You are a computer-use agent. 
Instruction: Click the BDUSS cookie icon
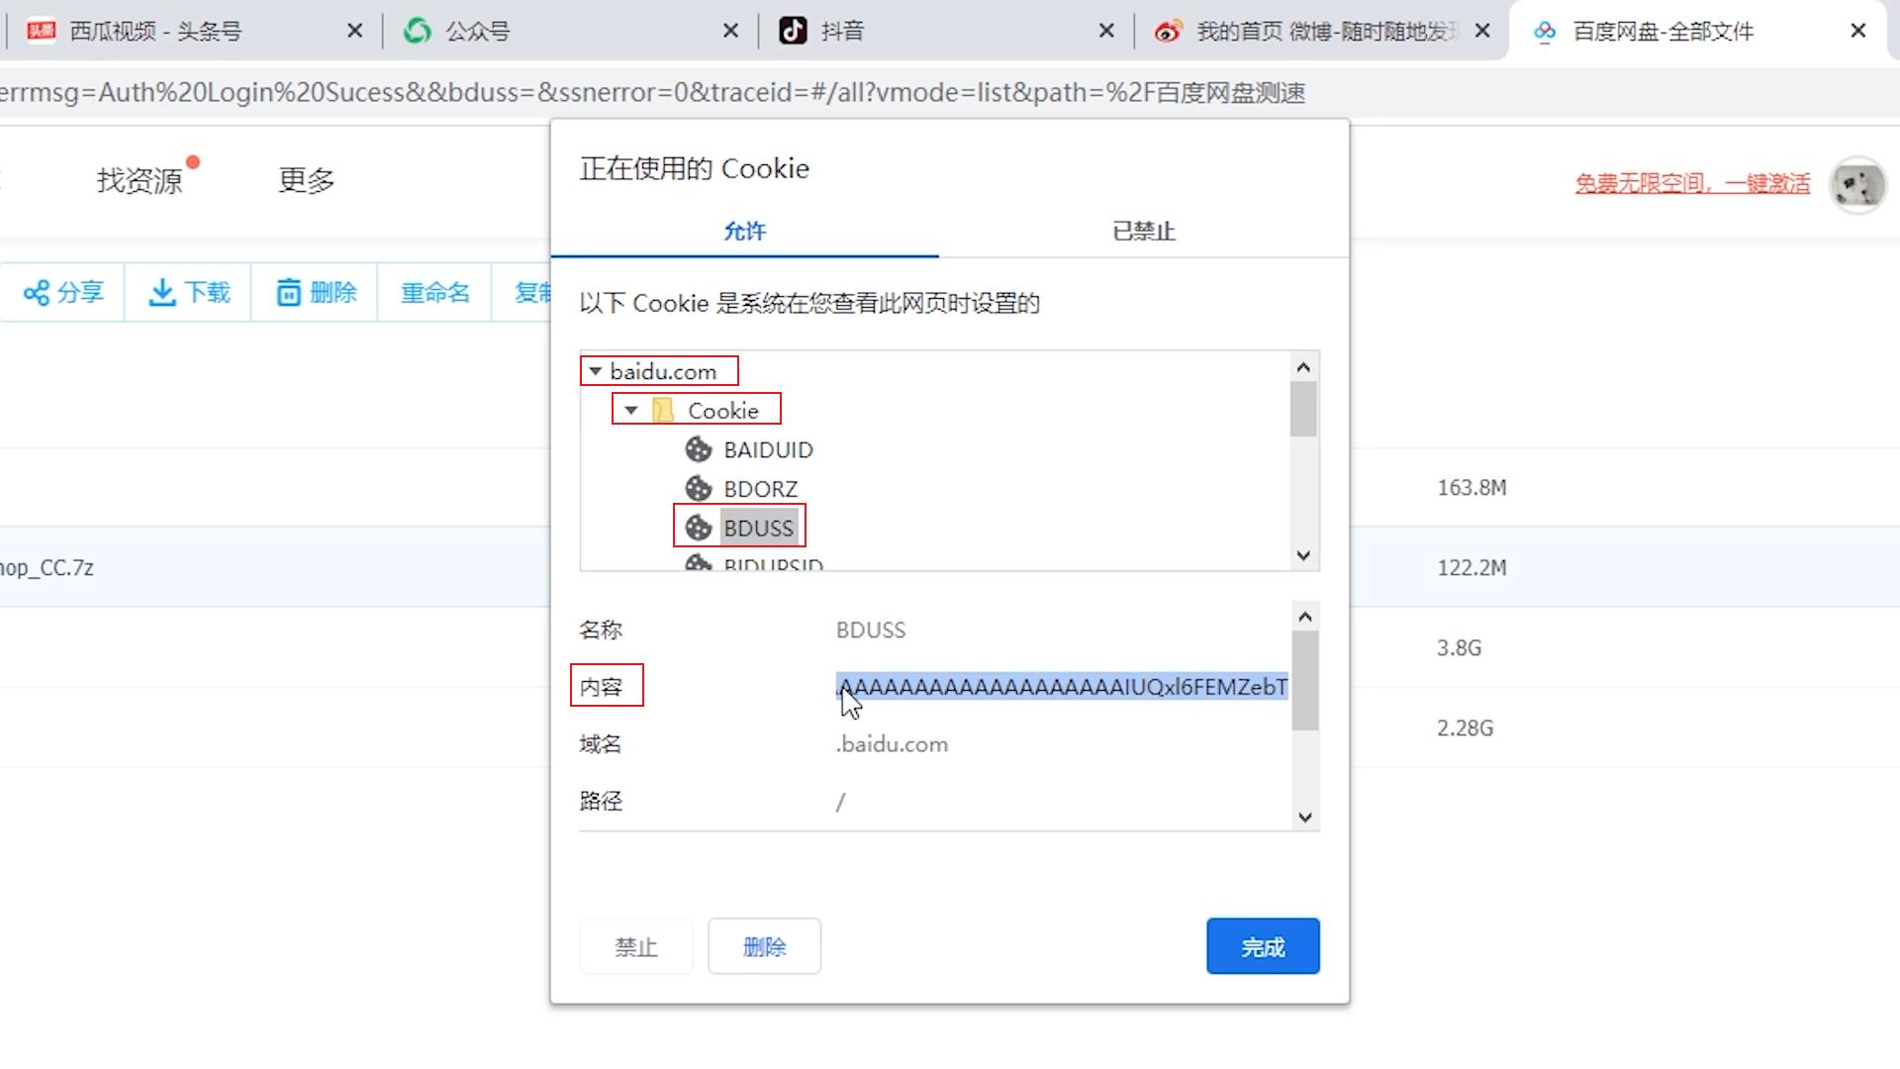[x=699, y=527]
